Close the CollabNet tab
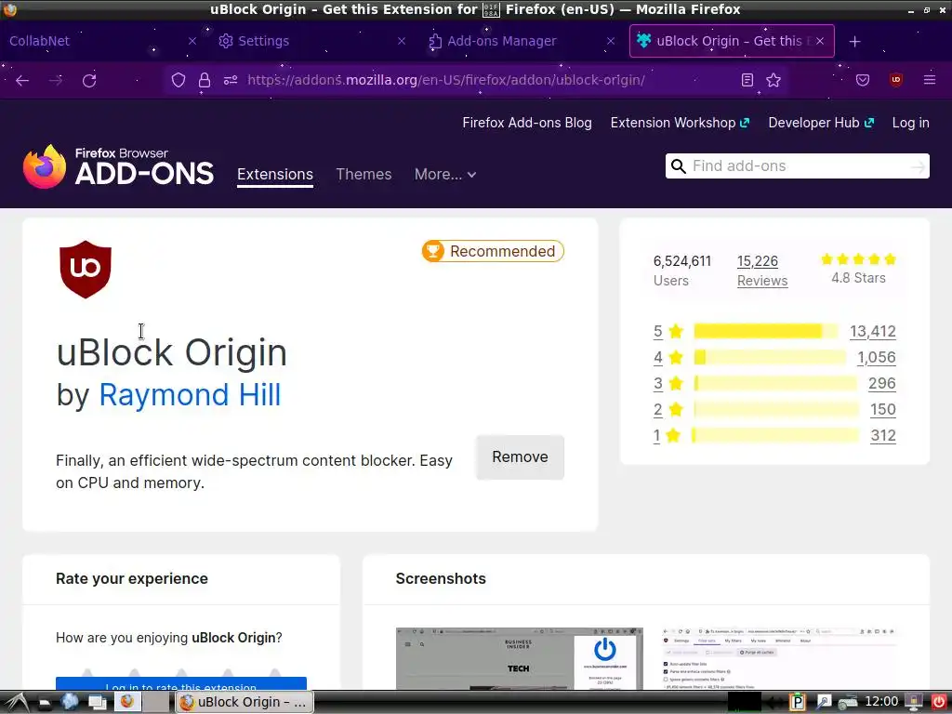The image size is (952, 714). (x=192, y=41)
